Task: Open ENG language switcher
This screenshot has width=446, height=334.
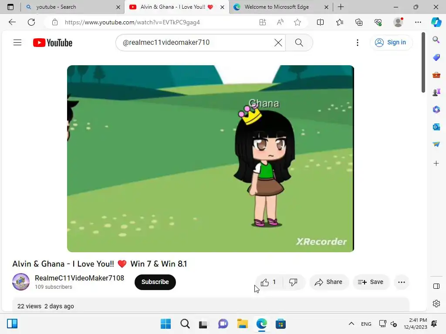Action: tap(366, 324)
